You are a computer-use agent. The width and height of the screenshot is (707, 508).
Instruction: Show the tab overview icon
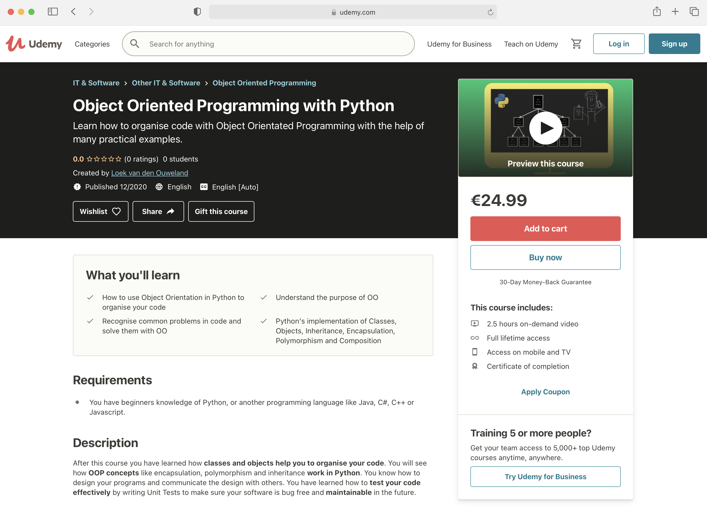coord(694,12)
